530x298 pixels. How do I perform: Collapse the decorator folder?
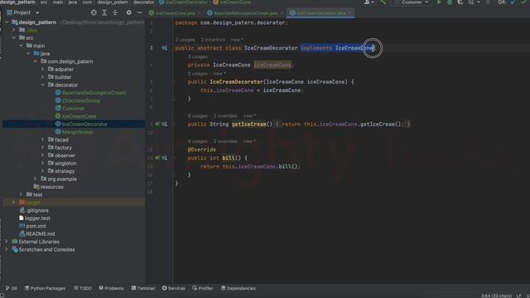point(42,84)
